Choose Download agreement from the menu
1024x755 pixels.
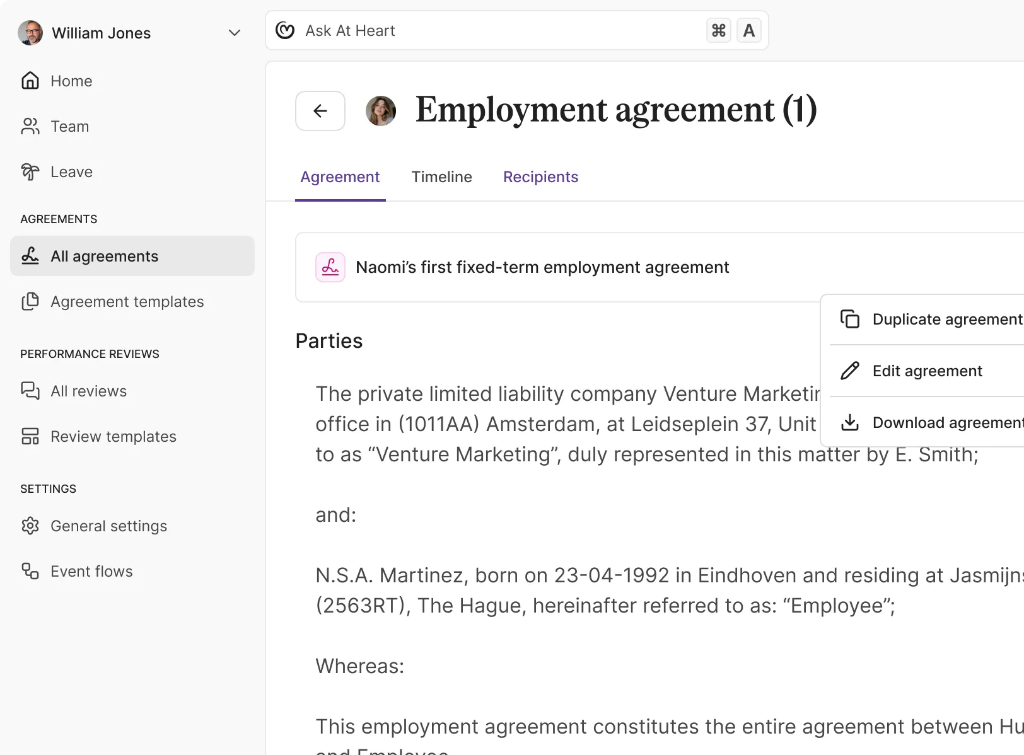tap(943, 422)
